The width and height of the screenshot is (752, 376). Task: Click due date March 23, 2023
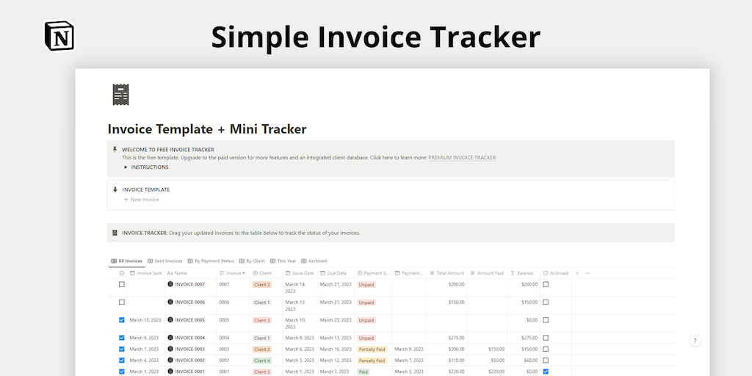(x=336, y=320)
